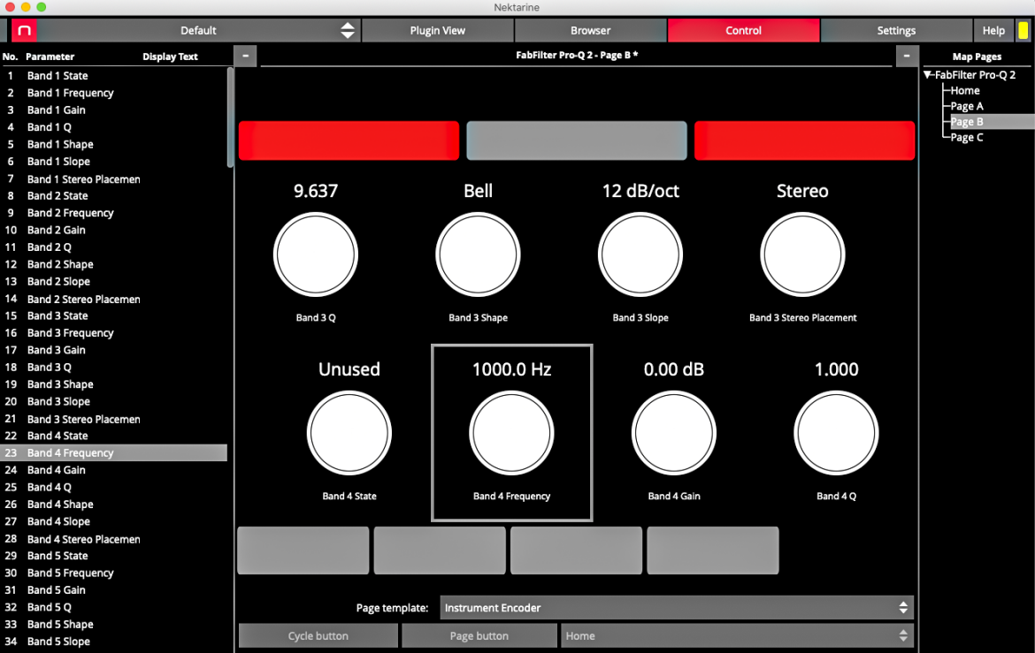The image size is (1035, 653).
Task: Collapse the FabFilter Pro-Q 2 tree
Action: click(928, 74)
